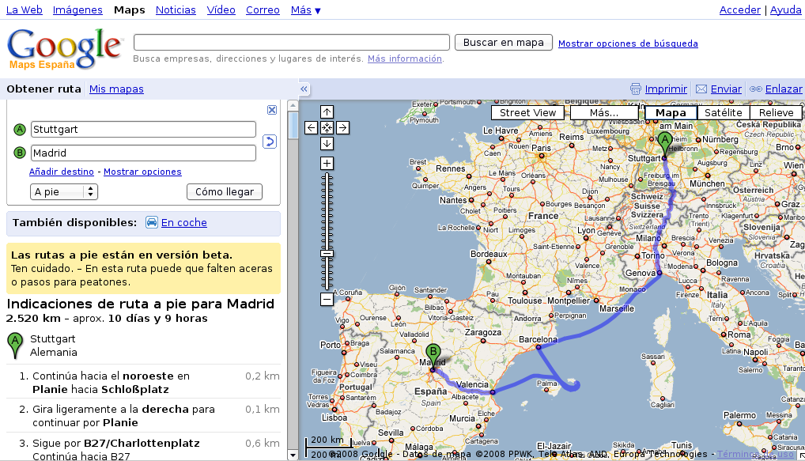
Task: Select step 2 Gira ligeramente a la derecha
Action: click(144, 416)
